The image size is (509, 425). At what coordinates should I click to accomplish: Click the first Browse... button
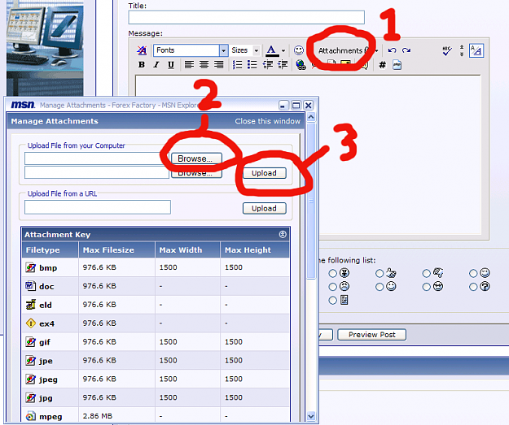pos(196,158)
